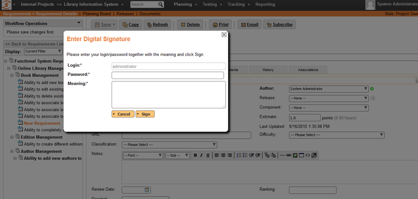Click the SpiraTeam logo icon

[6, 5]
